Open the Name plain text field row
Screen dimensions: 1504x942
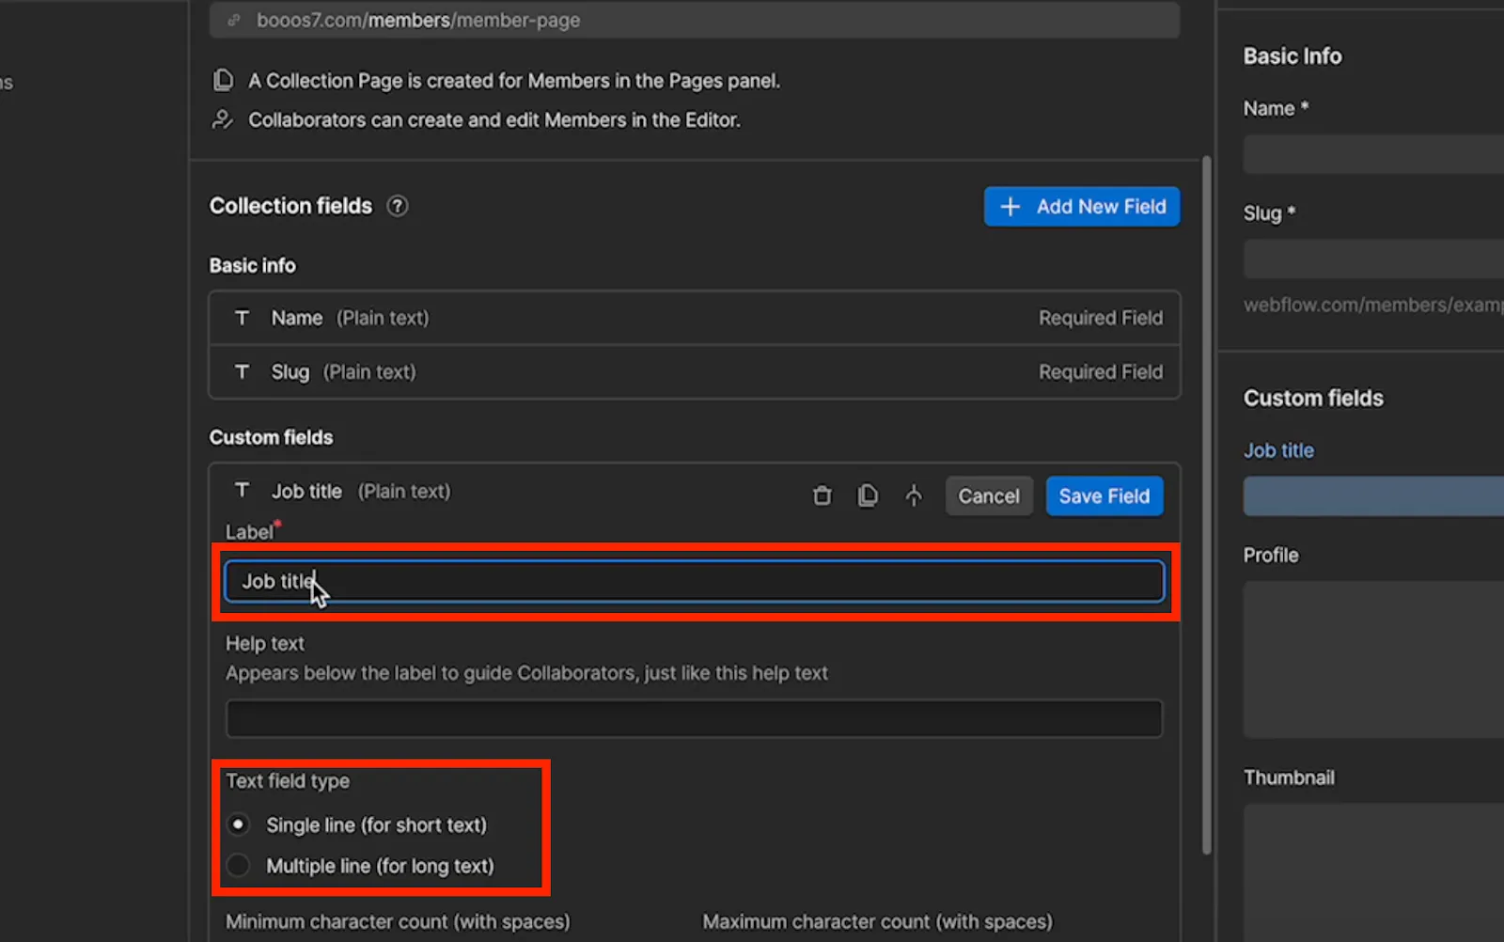(x=695, y=318)
